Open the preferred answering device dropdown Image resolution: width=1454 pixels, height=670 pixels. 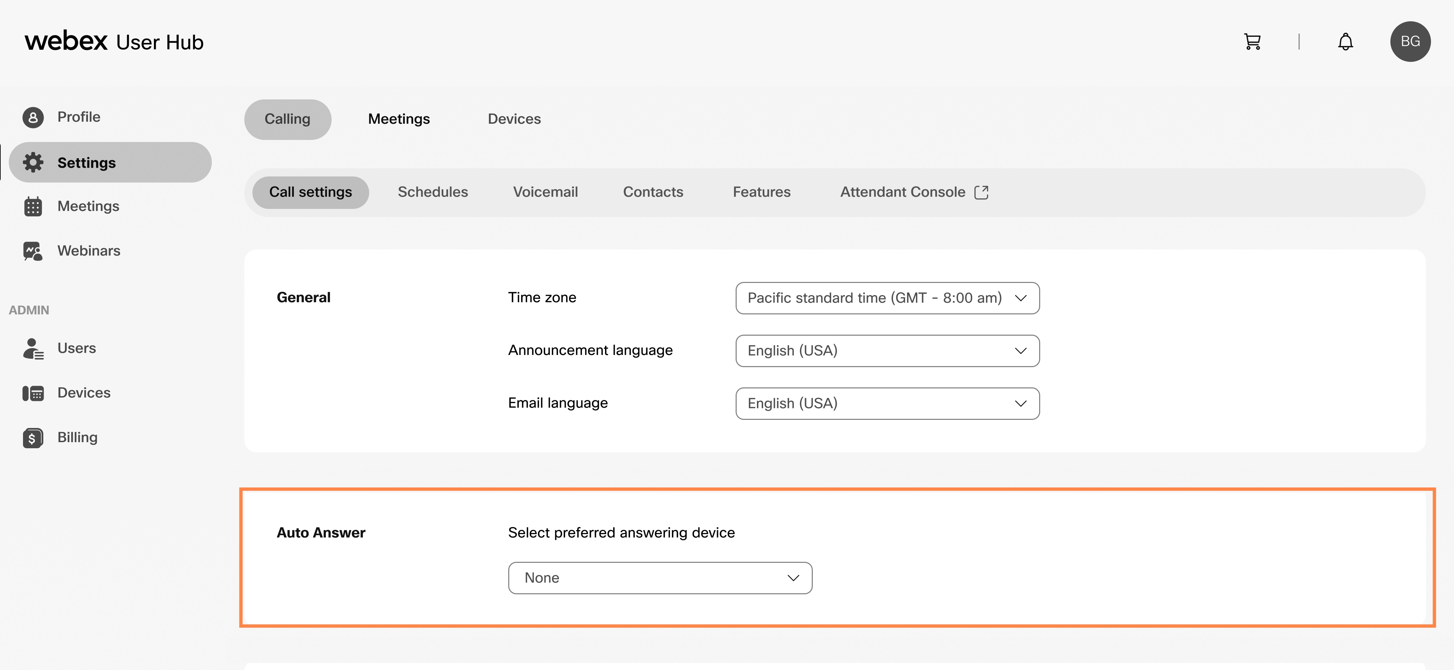pos(660,577)
